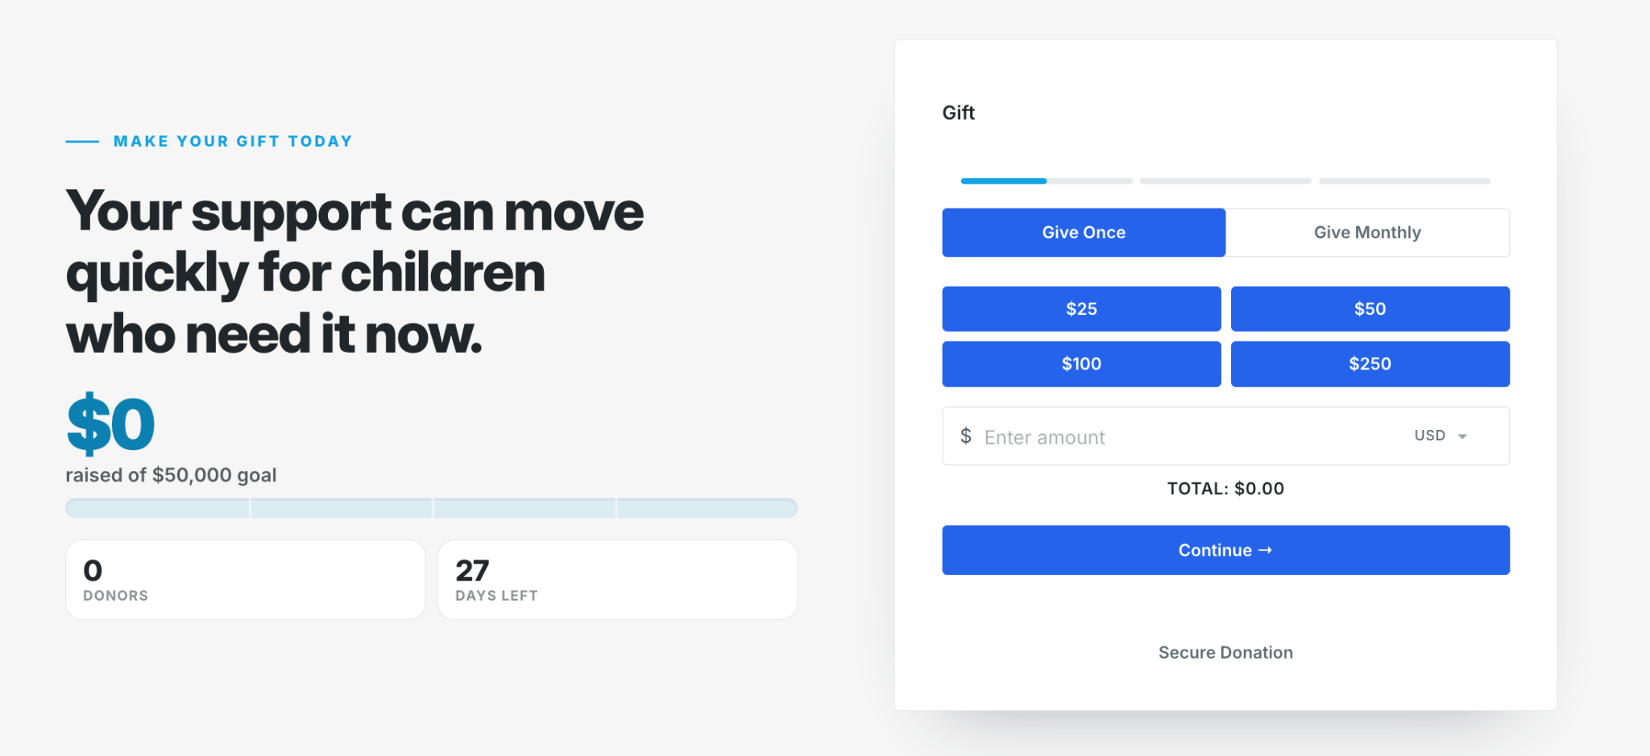
Task: Open the USD currency dropdown arrow
Action: click(x=1462, y=436)
